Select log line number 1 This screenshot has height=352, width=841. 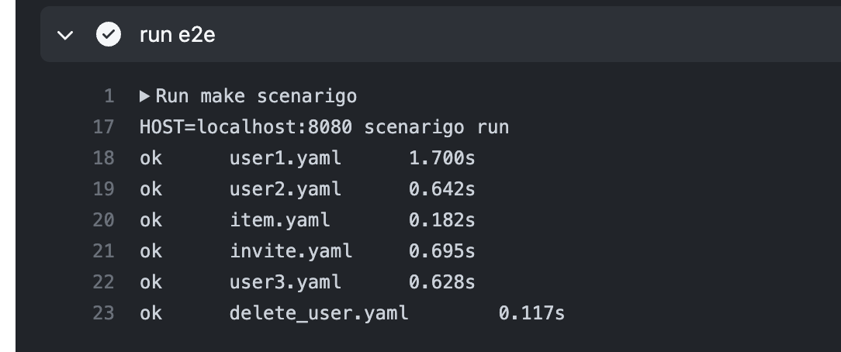point(109,96)
